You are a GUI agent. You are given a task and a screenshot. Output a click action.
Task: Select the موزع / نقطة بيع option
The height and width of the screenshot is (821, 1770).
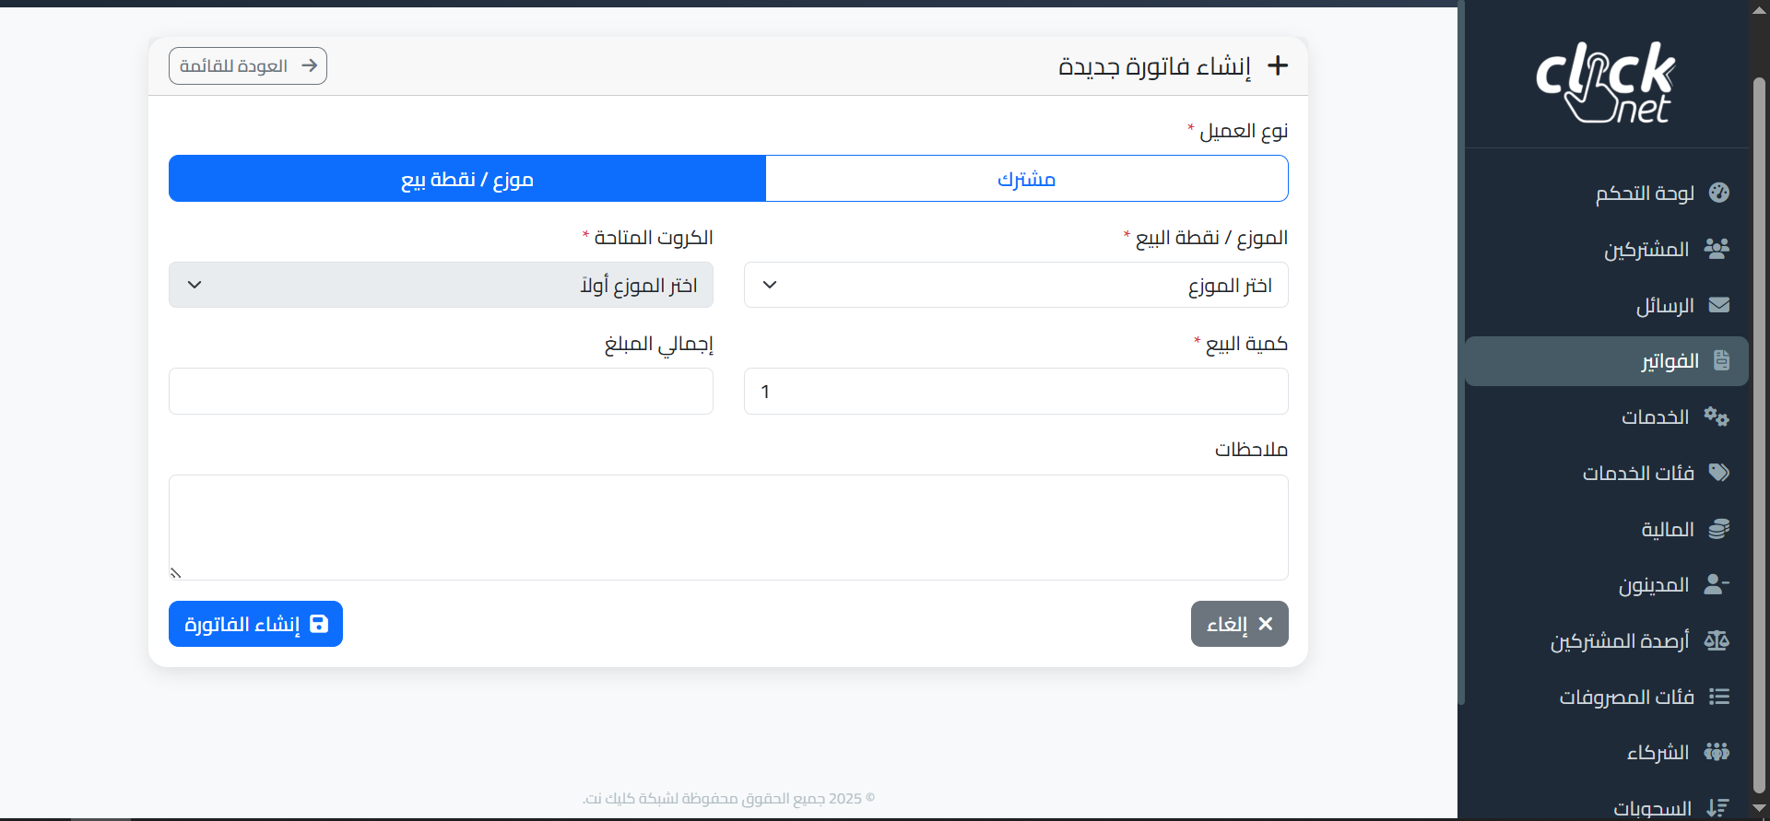(x=467, y=179)
